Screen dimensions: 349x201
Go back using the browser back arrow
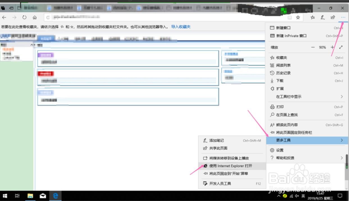click(x=4, y=17)
